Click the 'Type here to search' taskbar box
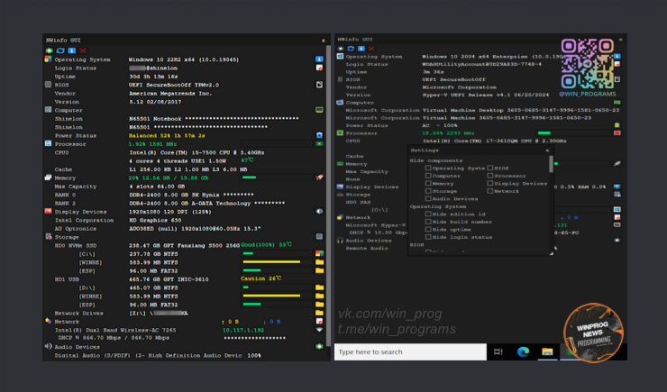Viewport: 667px width, 392px height. click(410, 352)
